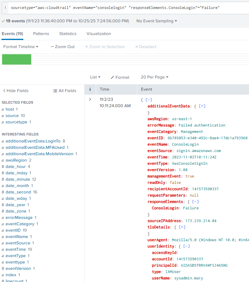This screenshot has height=282, width=249.
Task: Expand tlsDetails JSON node
Action: (x=182, y=227)
